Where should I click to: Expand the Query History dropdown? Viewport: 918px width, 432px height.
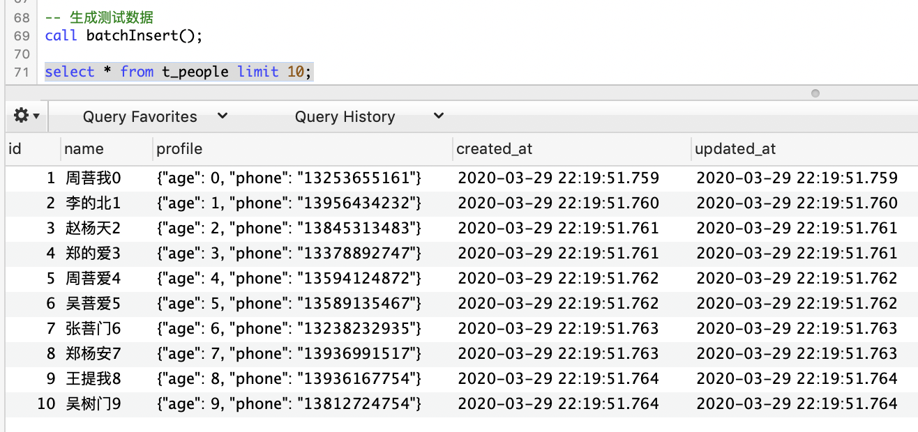(x=438, y=116)
